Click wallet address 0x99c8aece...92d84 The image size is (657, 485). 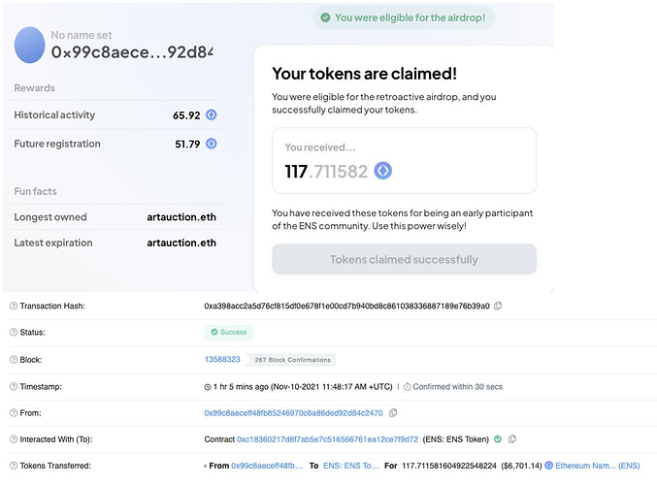tap(132, 52)
